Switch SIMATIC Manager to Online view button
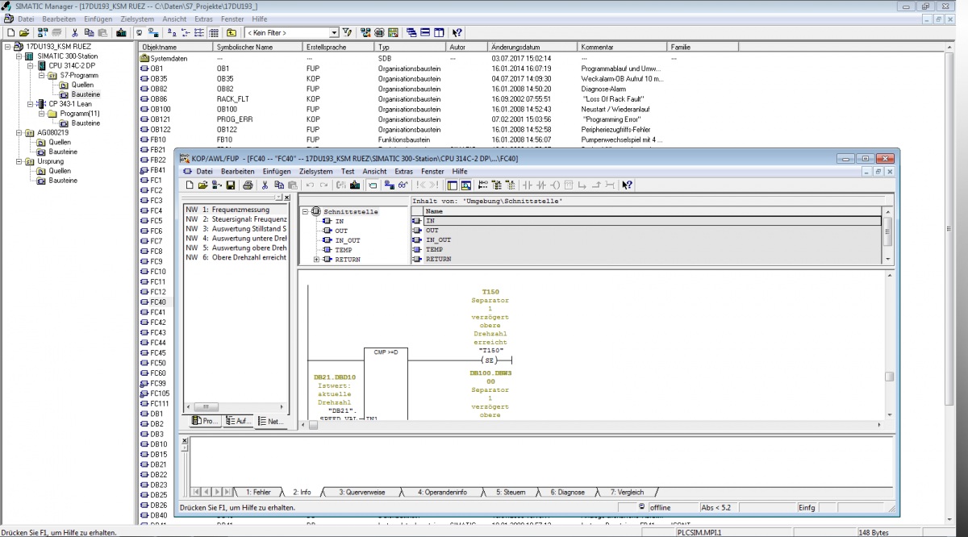The height and width of the screenshot is (537, 968). [152, 33]
